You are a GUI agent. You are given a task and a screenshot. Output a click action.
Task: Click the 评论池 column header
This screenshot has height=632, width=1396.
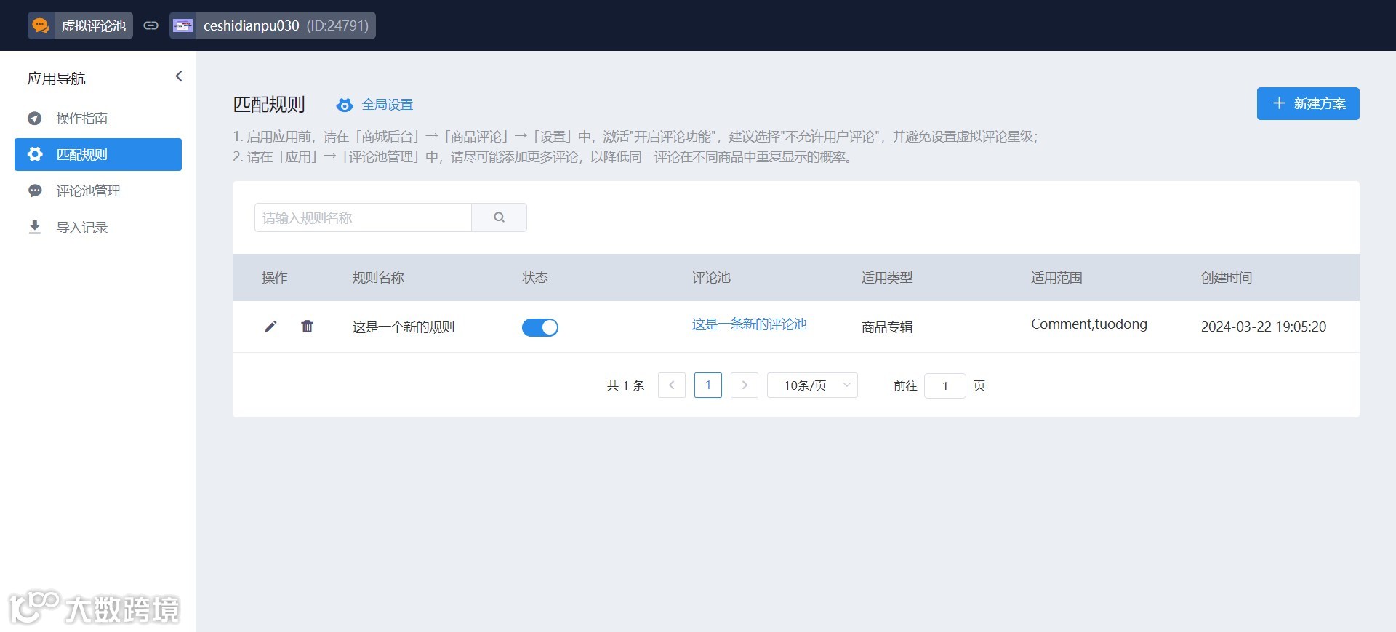point(711,278)
